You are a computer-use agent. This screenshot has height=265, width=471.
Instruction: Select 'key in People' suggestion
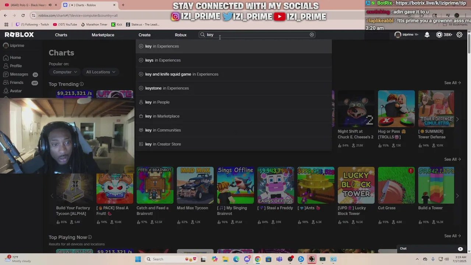[234, 102]
